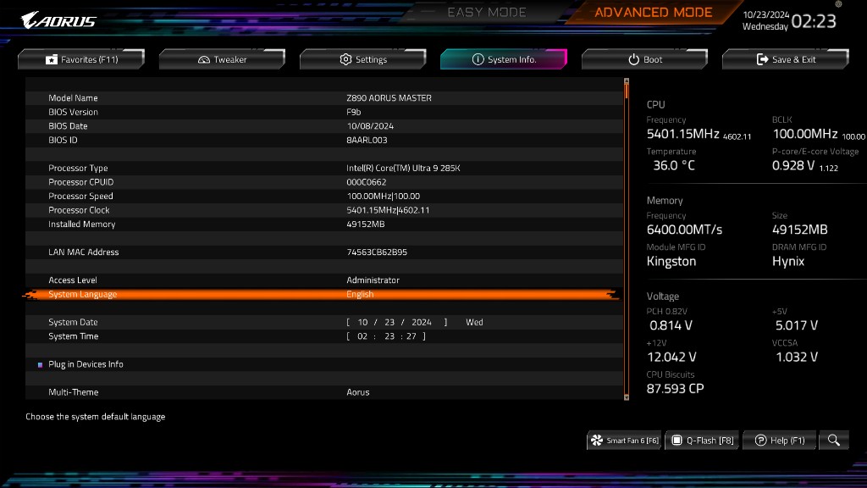This screenshot has width=867, height=488.
Task: Click Installed Memory 49152MB value in list
Action: (x=366, y=224)
